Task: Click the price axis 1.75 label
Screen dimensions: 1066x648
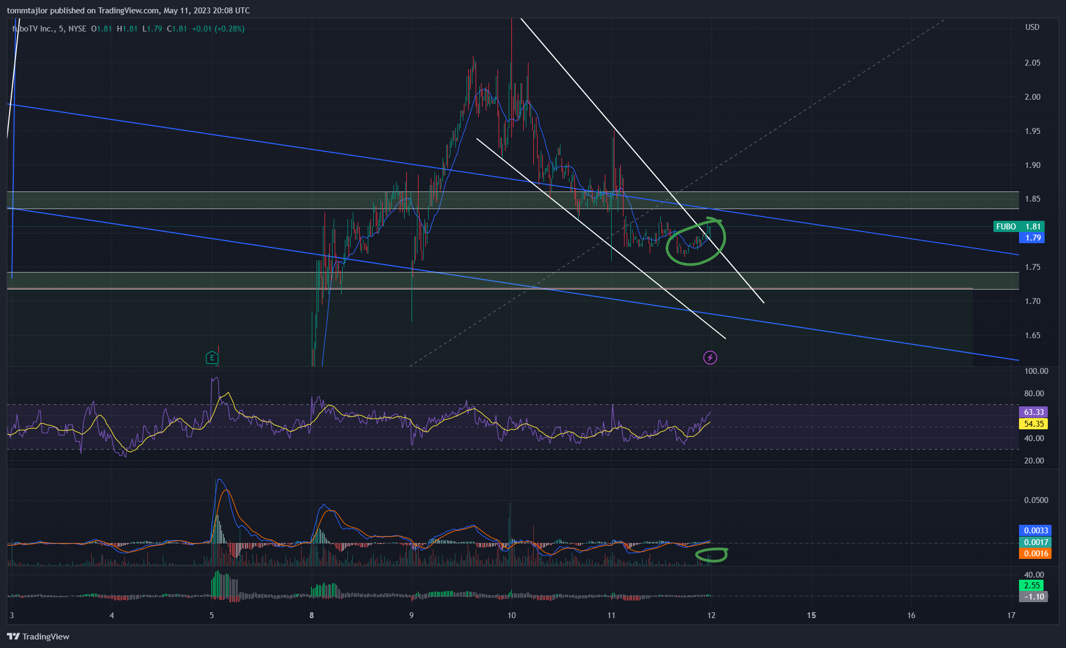Action: coord(1032,267)
